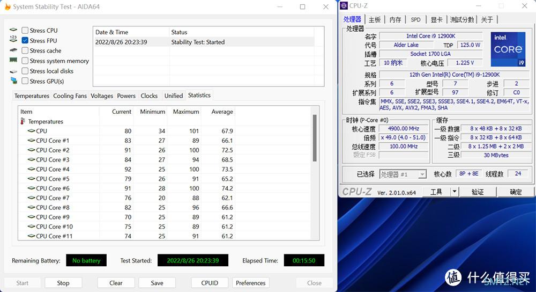Click the Stress CPU chip icon

(13, 30)
